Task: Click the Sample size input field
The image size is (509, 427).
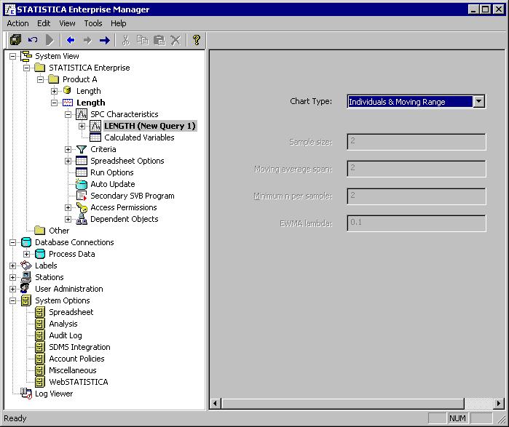Action: (x=417, y=142)
